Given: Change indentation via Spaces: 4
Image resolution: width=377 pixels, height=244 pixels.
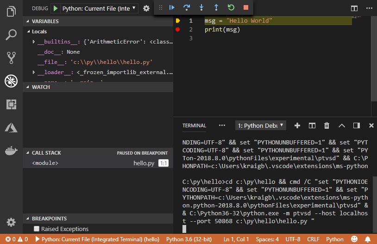Looking at the screenshot, I should click(267, 239).
